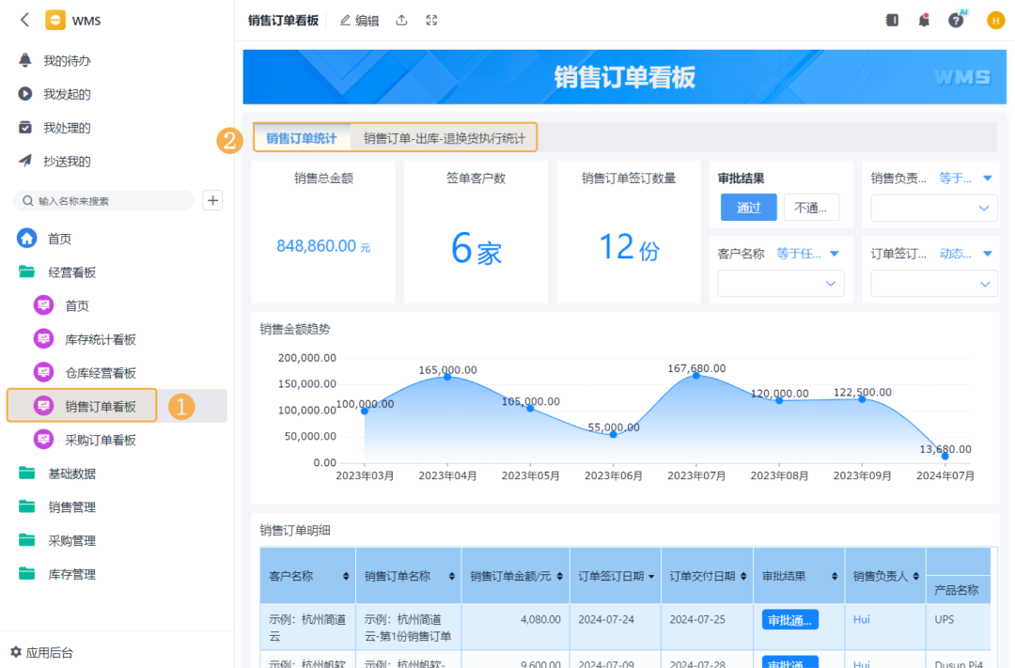Open 我发起的 play icon item
Image resolution: width=1015 pixels, height=668 pixels.
(24, 94)
